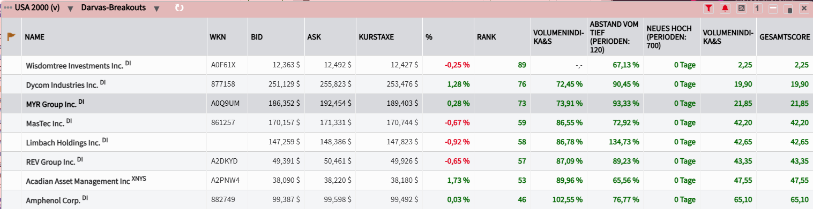
Task: Open Dycom Industries Inc. row
Action: point(406,84)
